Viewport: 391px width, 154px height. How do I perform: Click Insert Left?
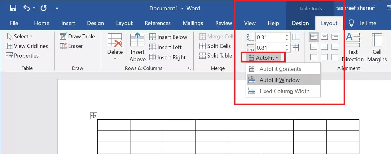coord(165,47)
